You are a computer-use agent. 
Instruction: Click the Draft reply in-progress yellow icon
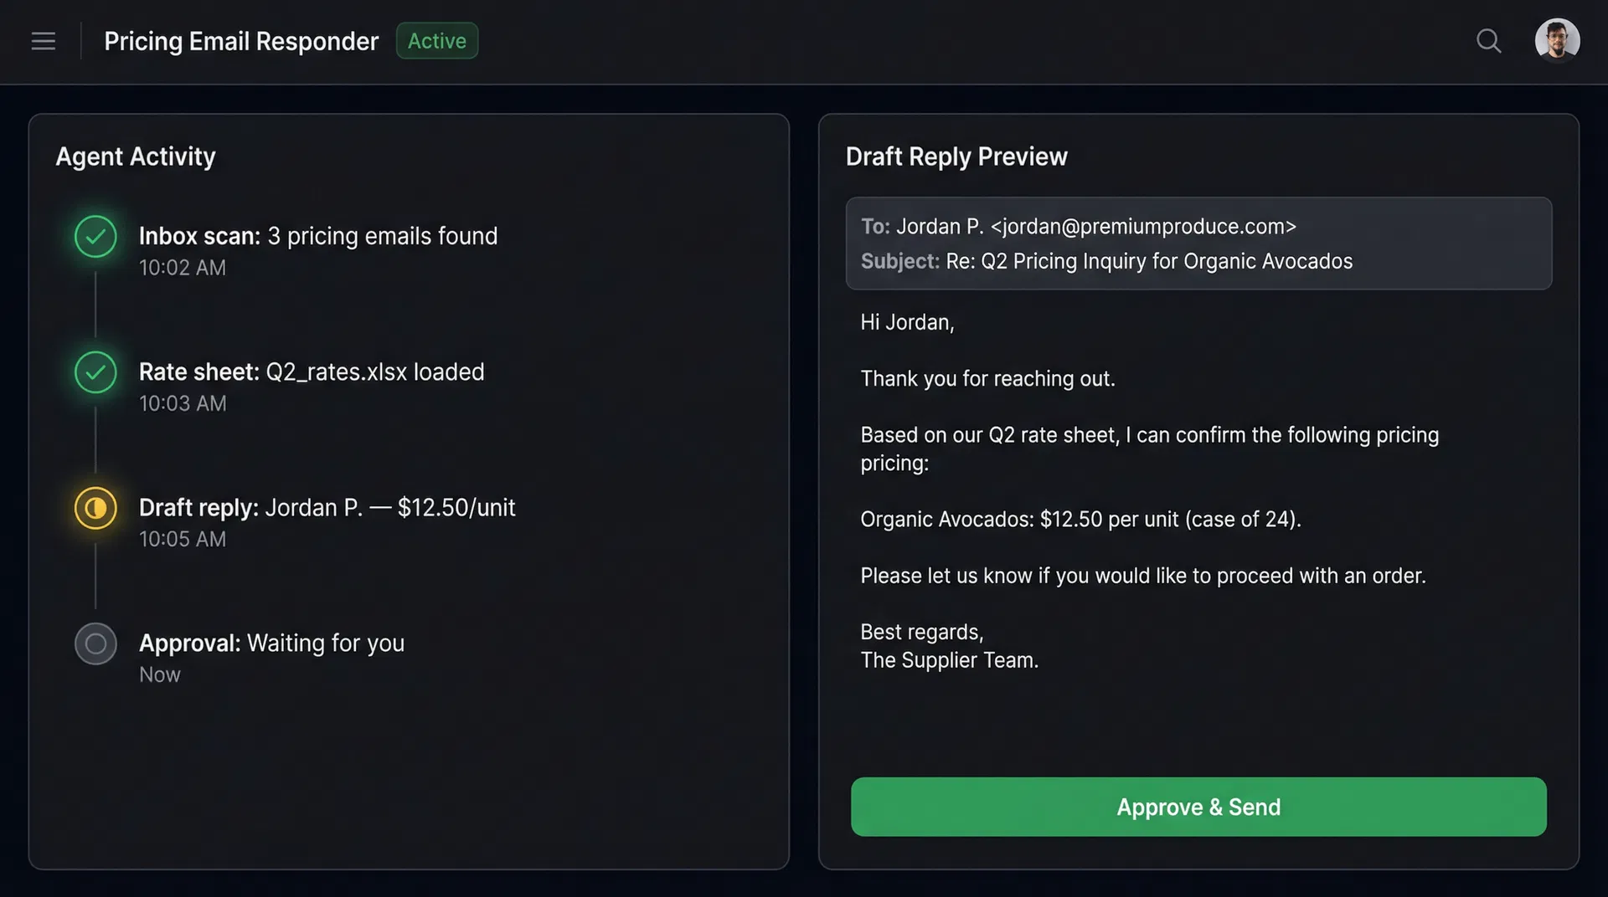95,508
